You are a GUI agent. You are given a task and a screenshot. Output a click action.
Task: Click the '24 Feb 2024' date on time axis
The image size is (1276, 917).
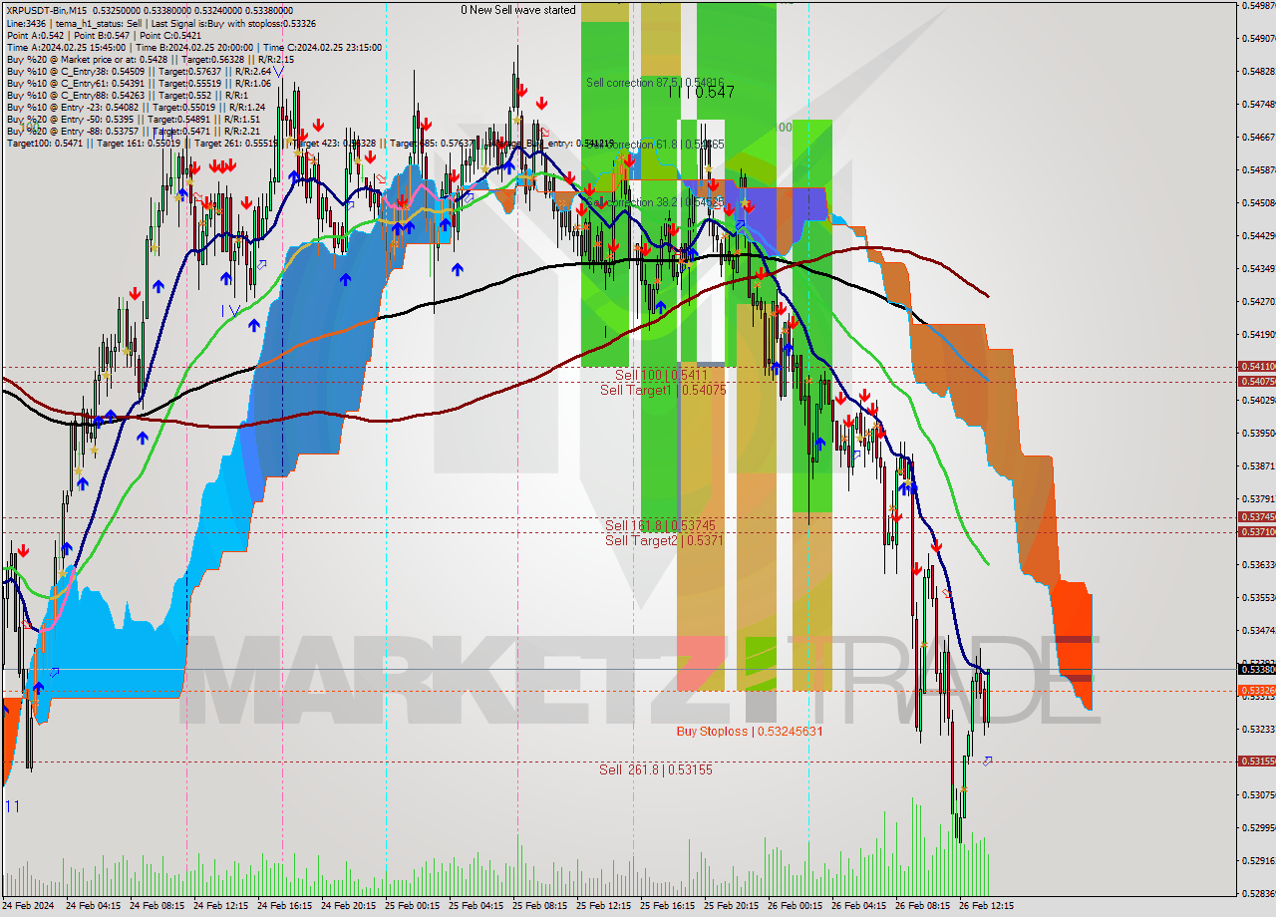point(27,906)
